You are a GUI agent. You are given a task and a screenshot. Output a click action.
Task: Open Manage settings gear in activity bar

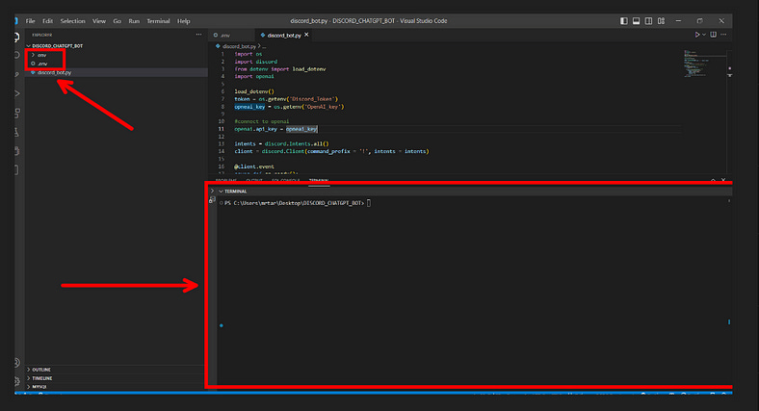17,381
